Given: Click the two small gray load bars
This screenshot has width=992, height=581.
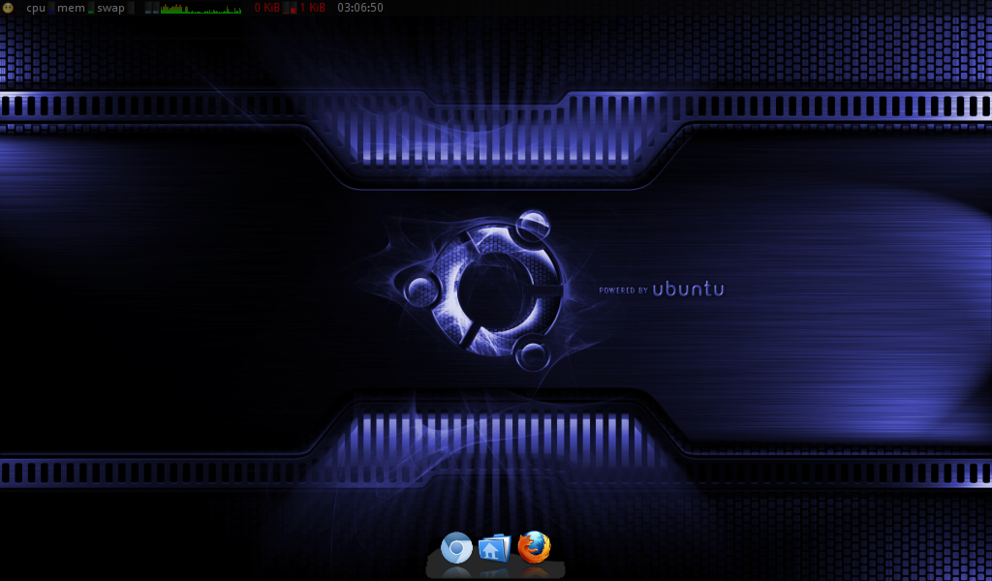Looking at the screenshot, I should (x=152, y=8).
